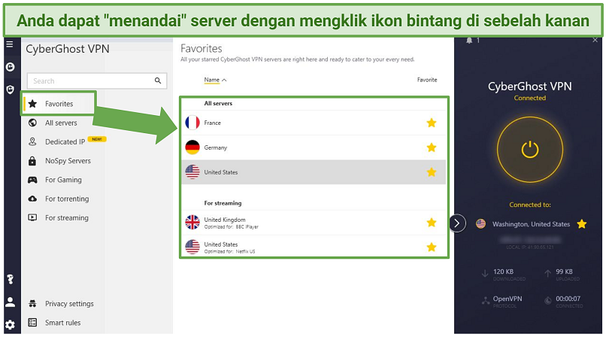Unfavorite United States all-servers star
This screenshot has height=337, width=606.
432,172
